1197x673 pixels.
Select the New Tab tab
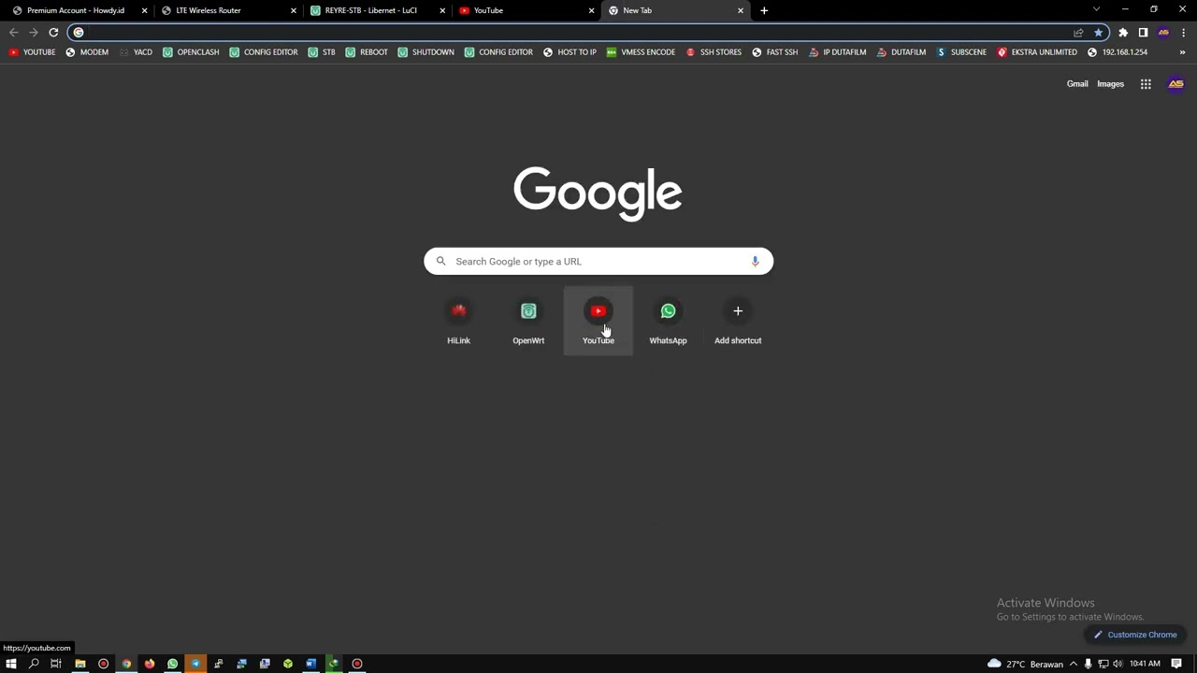675,10
